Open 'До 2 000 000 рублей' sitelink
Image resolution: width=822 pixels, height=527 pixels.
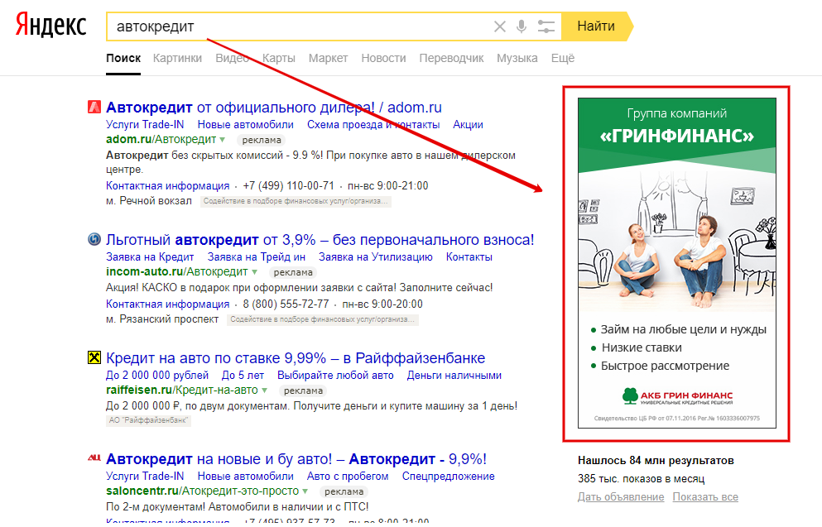pos(157,376)
